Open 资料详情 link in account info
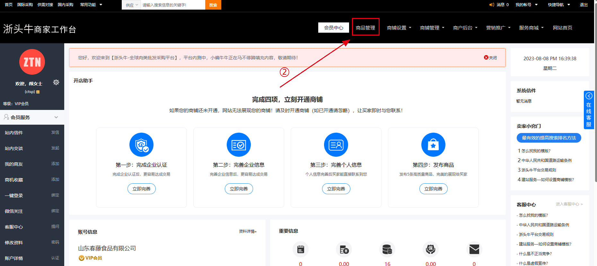This screenshot has width=597, height=266. coord(248,231)
